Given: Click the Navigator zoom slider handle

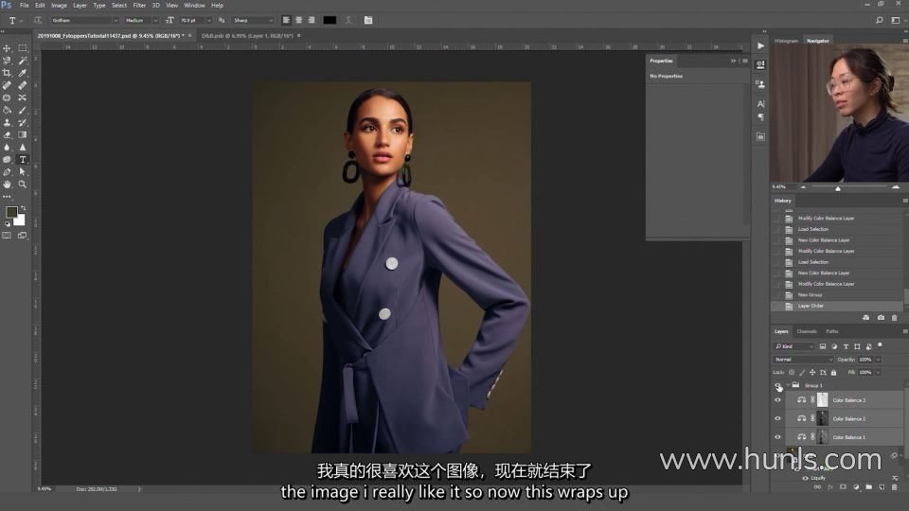Looking at the screenshot, I should click(838, 187).
